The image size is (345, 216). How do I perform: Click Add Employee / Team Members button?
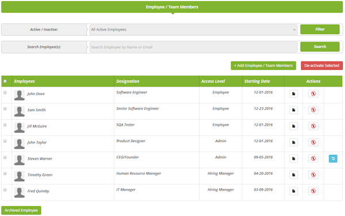[263, 66]
